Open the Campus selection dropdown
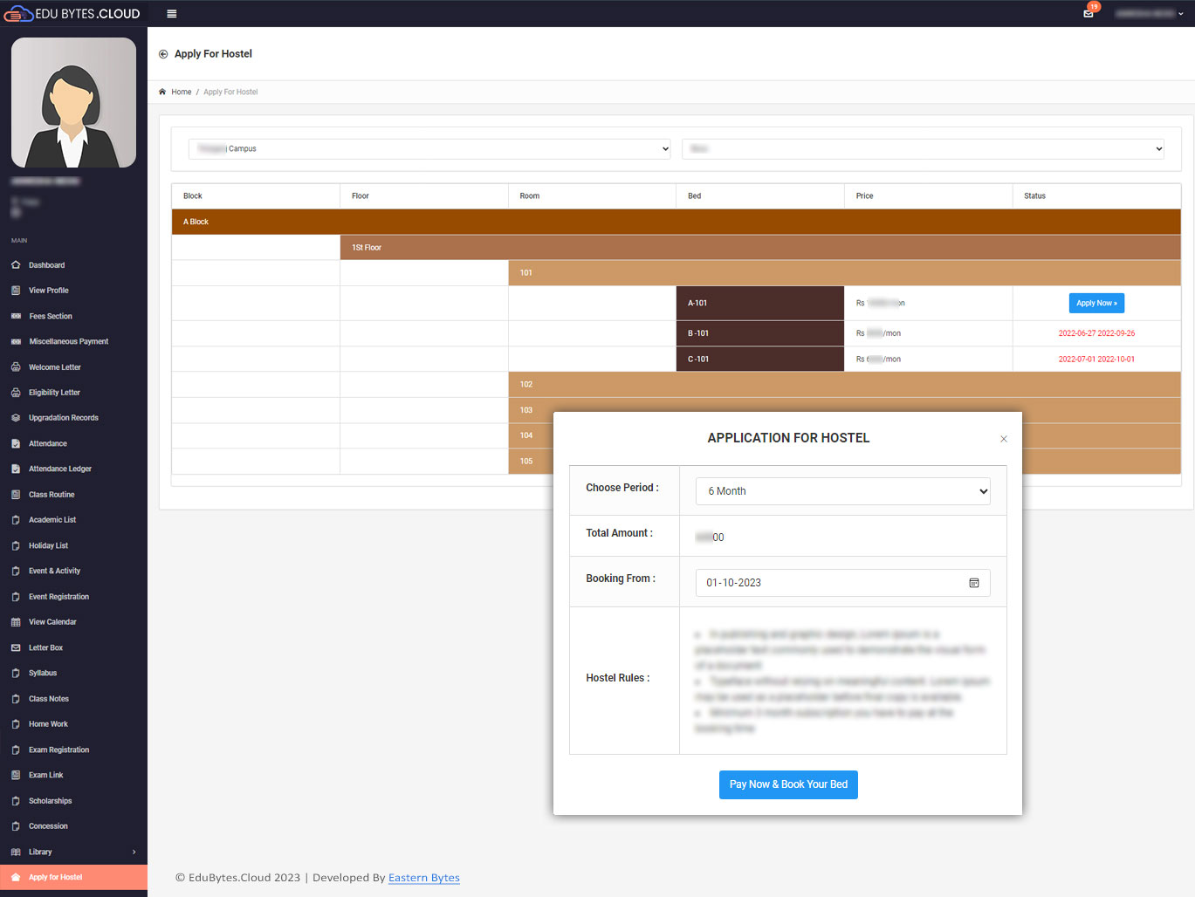This screenshot has height=897, width=1195. [429, 149]
